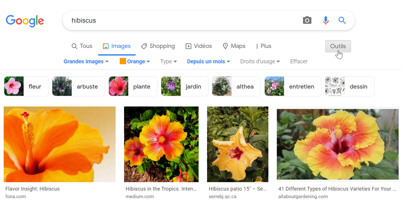Open search by image camera icon
402x204 pixels.
307,20
